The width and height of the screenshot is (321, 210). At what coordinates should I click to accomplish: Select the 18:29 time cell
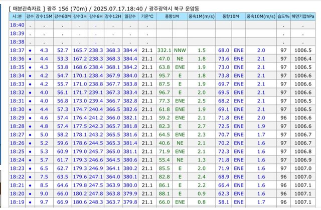[x=17, y=118]
